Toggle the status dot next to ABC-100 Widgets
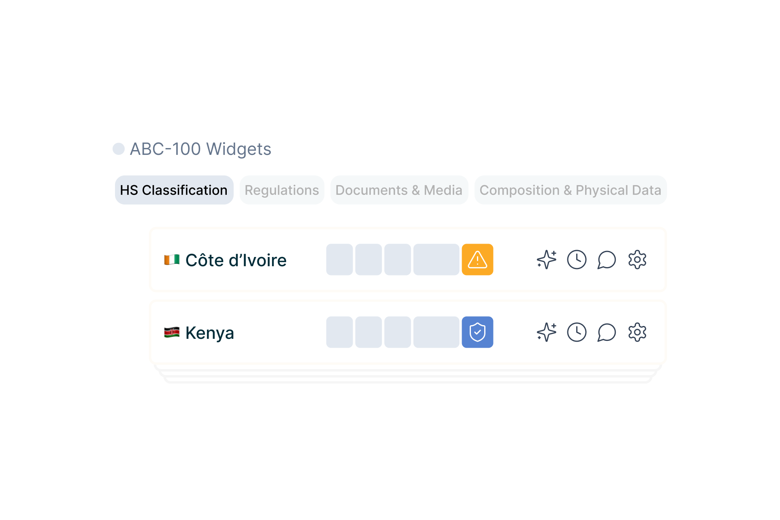780x520 pixels. pyautogui.click(x=119, y=149)
